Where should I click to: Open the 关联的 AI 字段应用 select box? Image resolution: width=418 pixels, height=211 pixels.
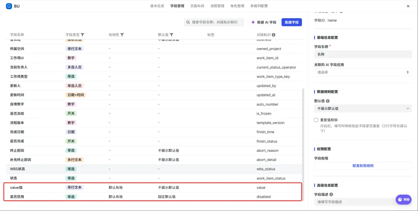tap(363, 72)
